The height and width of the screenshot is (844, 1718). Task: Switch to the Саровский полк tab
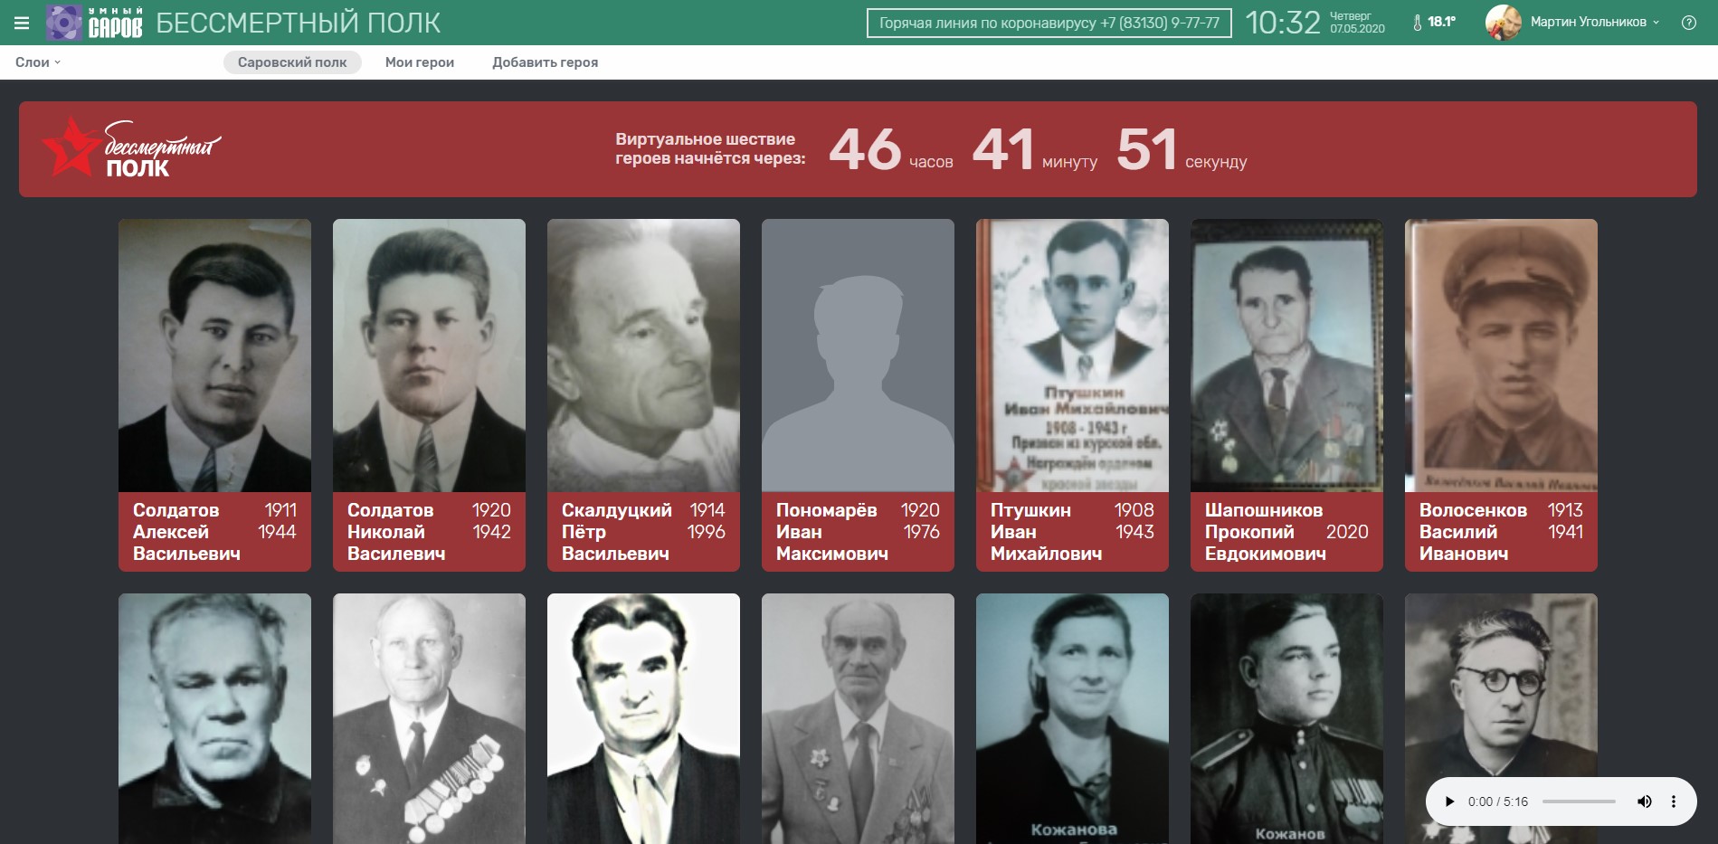[292, 62]
